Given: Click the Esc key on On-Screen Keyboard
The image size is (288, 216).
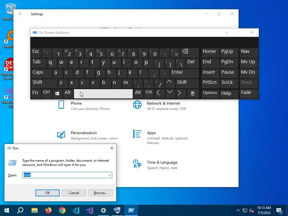Looking at the screenshot, I should pos(36,53).
